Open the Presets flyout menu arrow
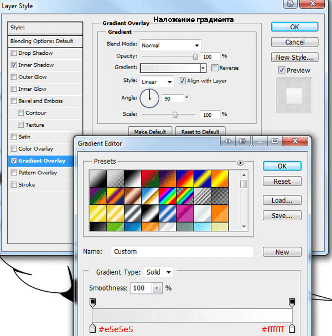The width and height of the screenshot is (332, 336). pos(240,163)
